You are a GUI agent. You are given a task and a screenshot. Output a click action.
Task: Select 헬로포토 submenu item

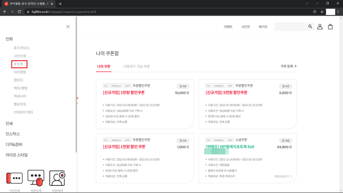[20, 104]
